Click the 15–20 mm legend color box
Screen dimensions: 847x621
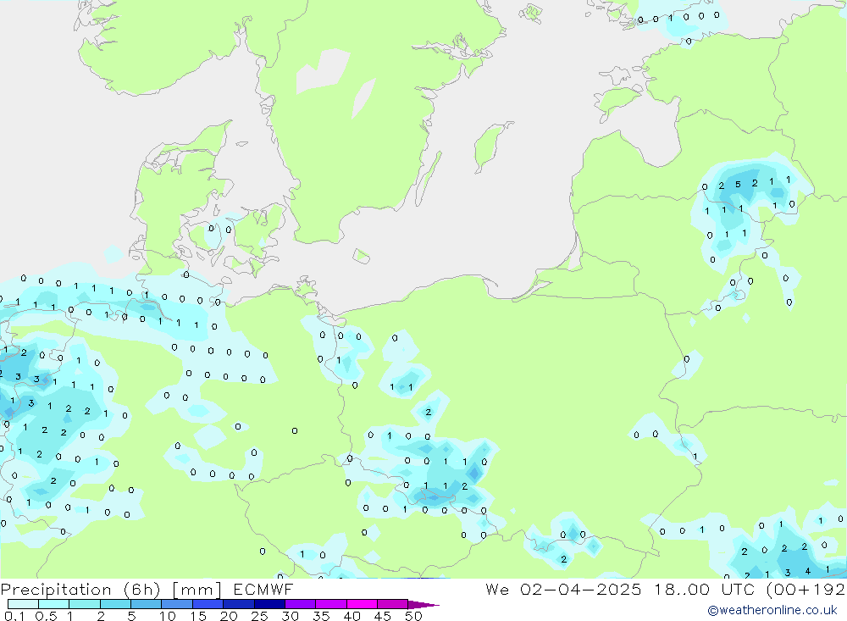click(208, 604)
